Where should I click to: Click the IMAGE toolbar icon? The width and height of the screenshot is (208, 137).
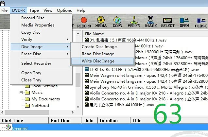point(150,22)
